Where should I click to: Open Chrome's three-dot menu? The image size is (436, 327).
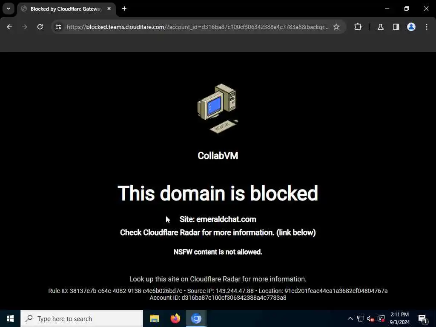427,27
